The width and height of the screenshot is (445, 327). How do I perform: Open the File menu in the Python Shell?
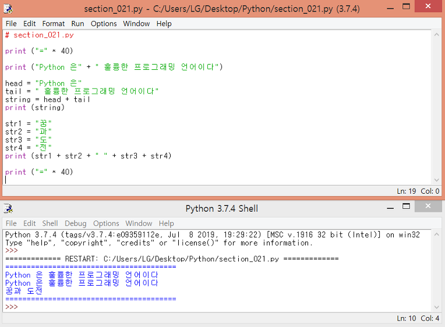coord(11,223)
